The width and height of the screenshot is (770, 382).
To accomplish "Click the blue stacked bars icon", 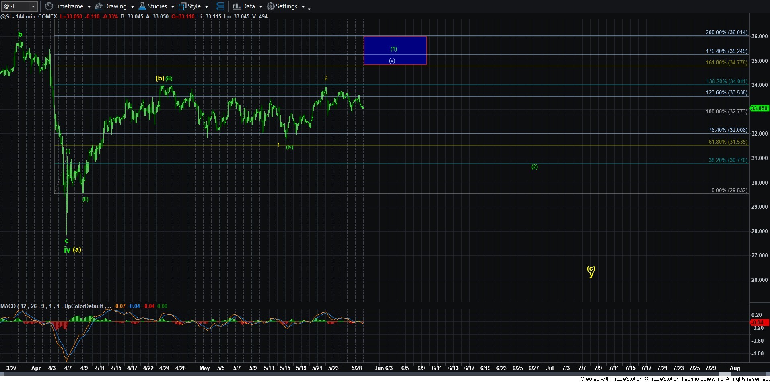I will coord(220,6).
